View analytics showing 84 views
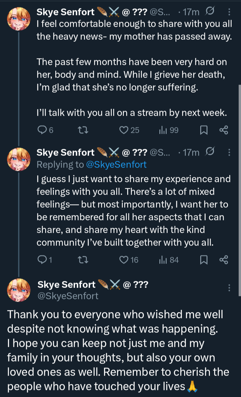Image resolution: width=241 pixels, height=397 pixels. point(163,260)
